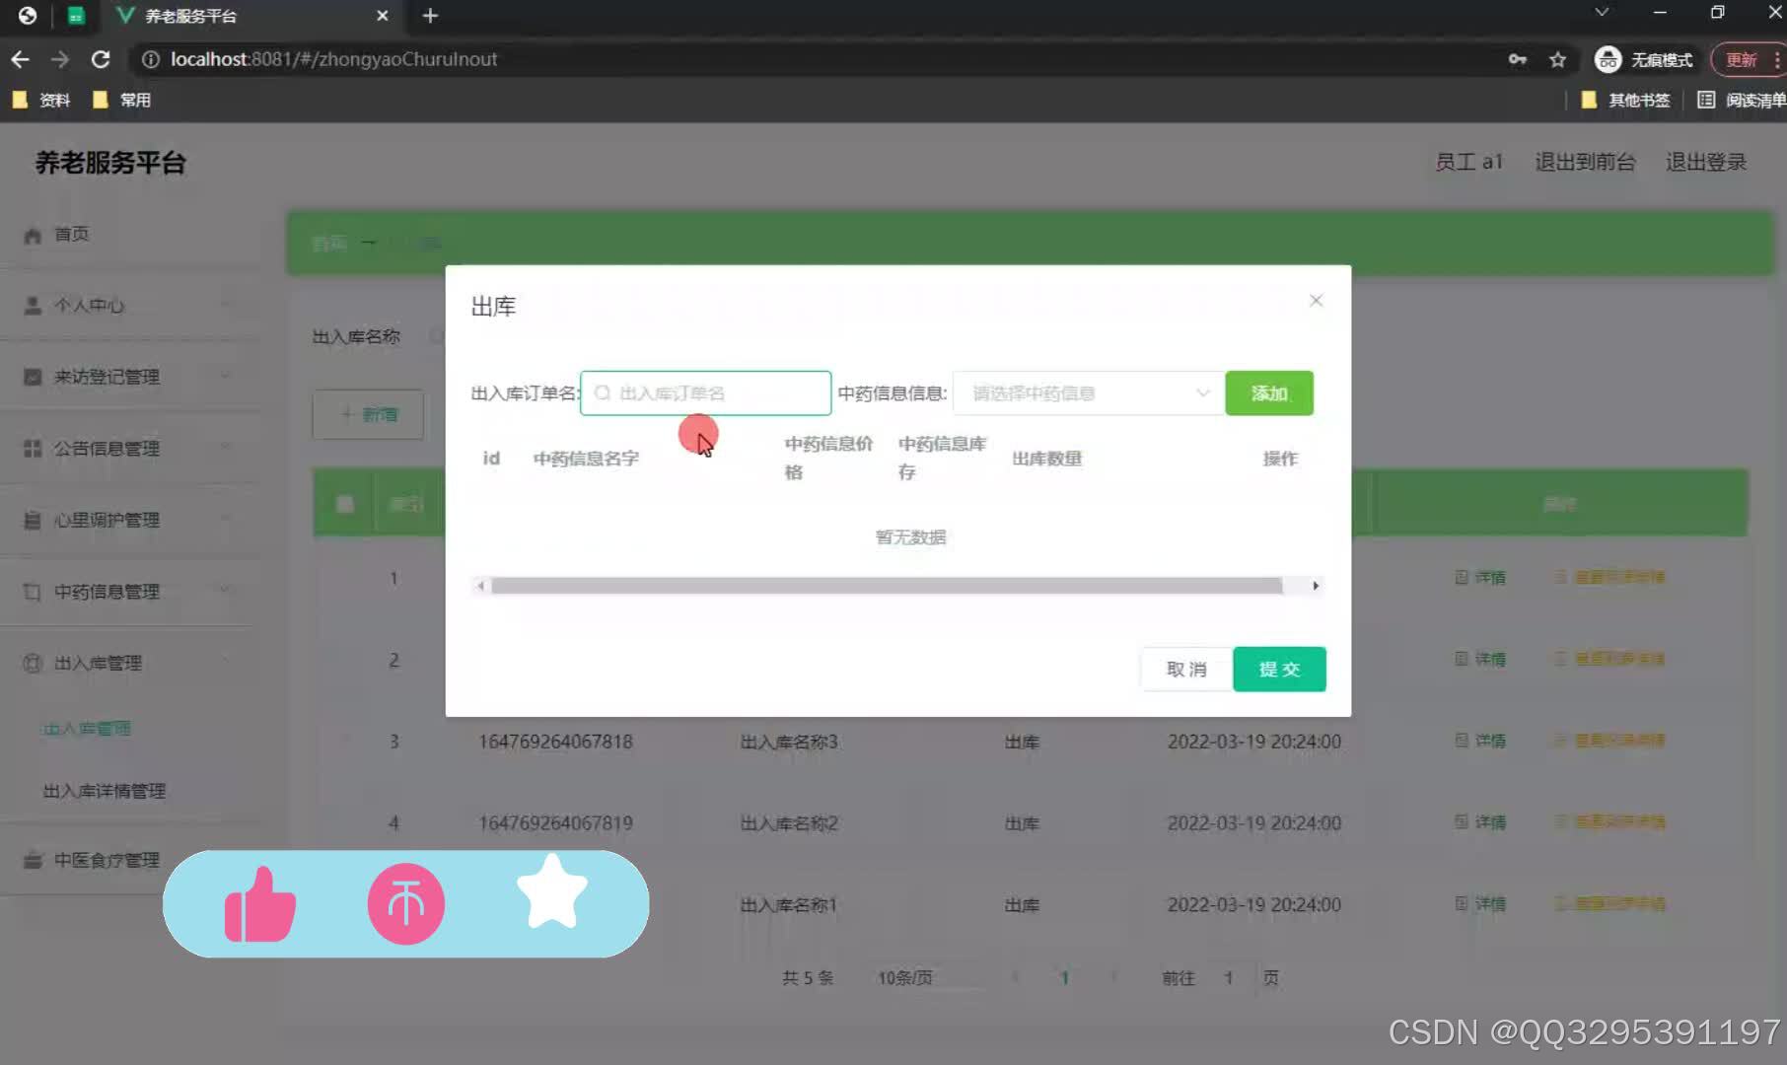The image size is (1787, 1065).
Task: Click the dialog table horizontal scrollbar
Action: (x=887, y=586)
